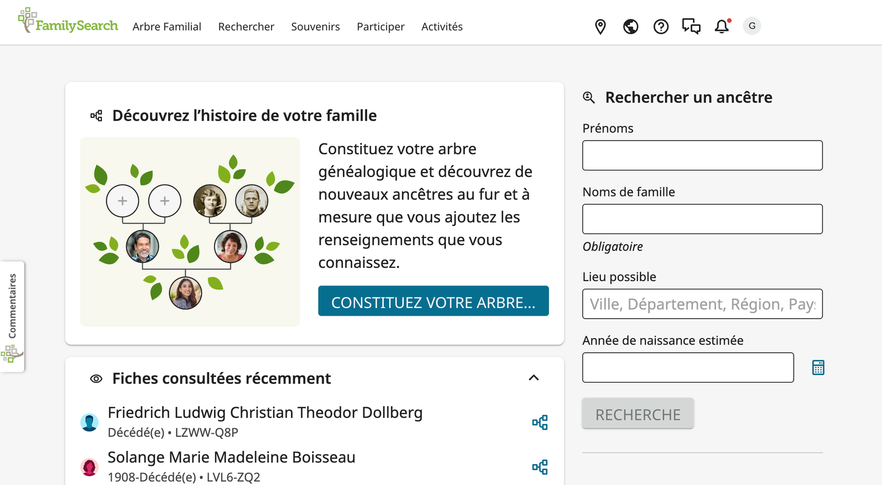Click the globe language icon
This screenshot has height=485, width=882.
[631, 26]
